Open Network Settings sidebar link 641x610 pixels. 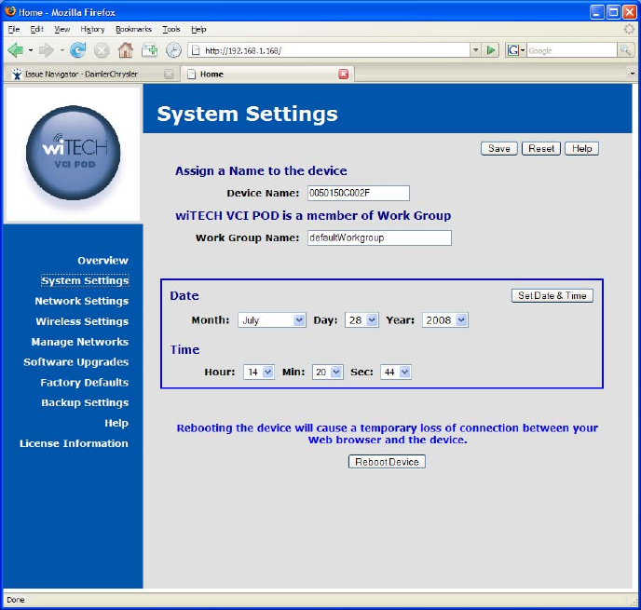tap(82, 301)
